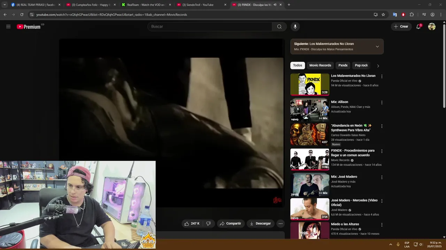Open José Madero - Mercedes video title

(x=354, y=202)
